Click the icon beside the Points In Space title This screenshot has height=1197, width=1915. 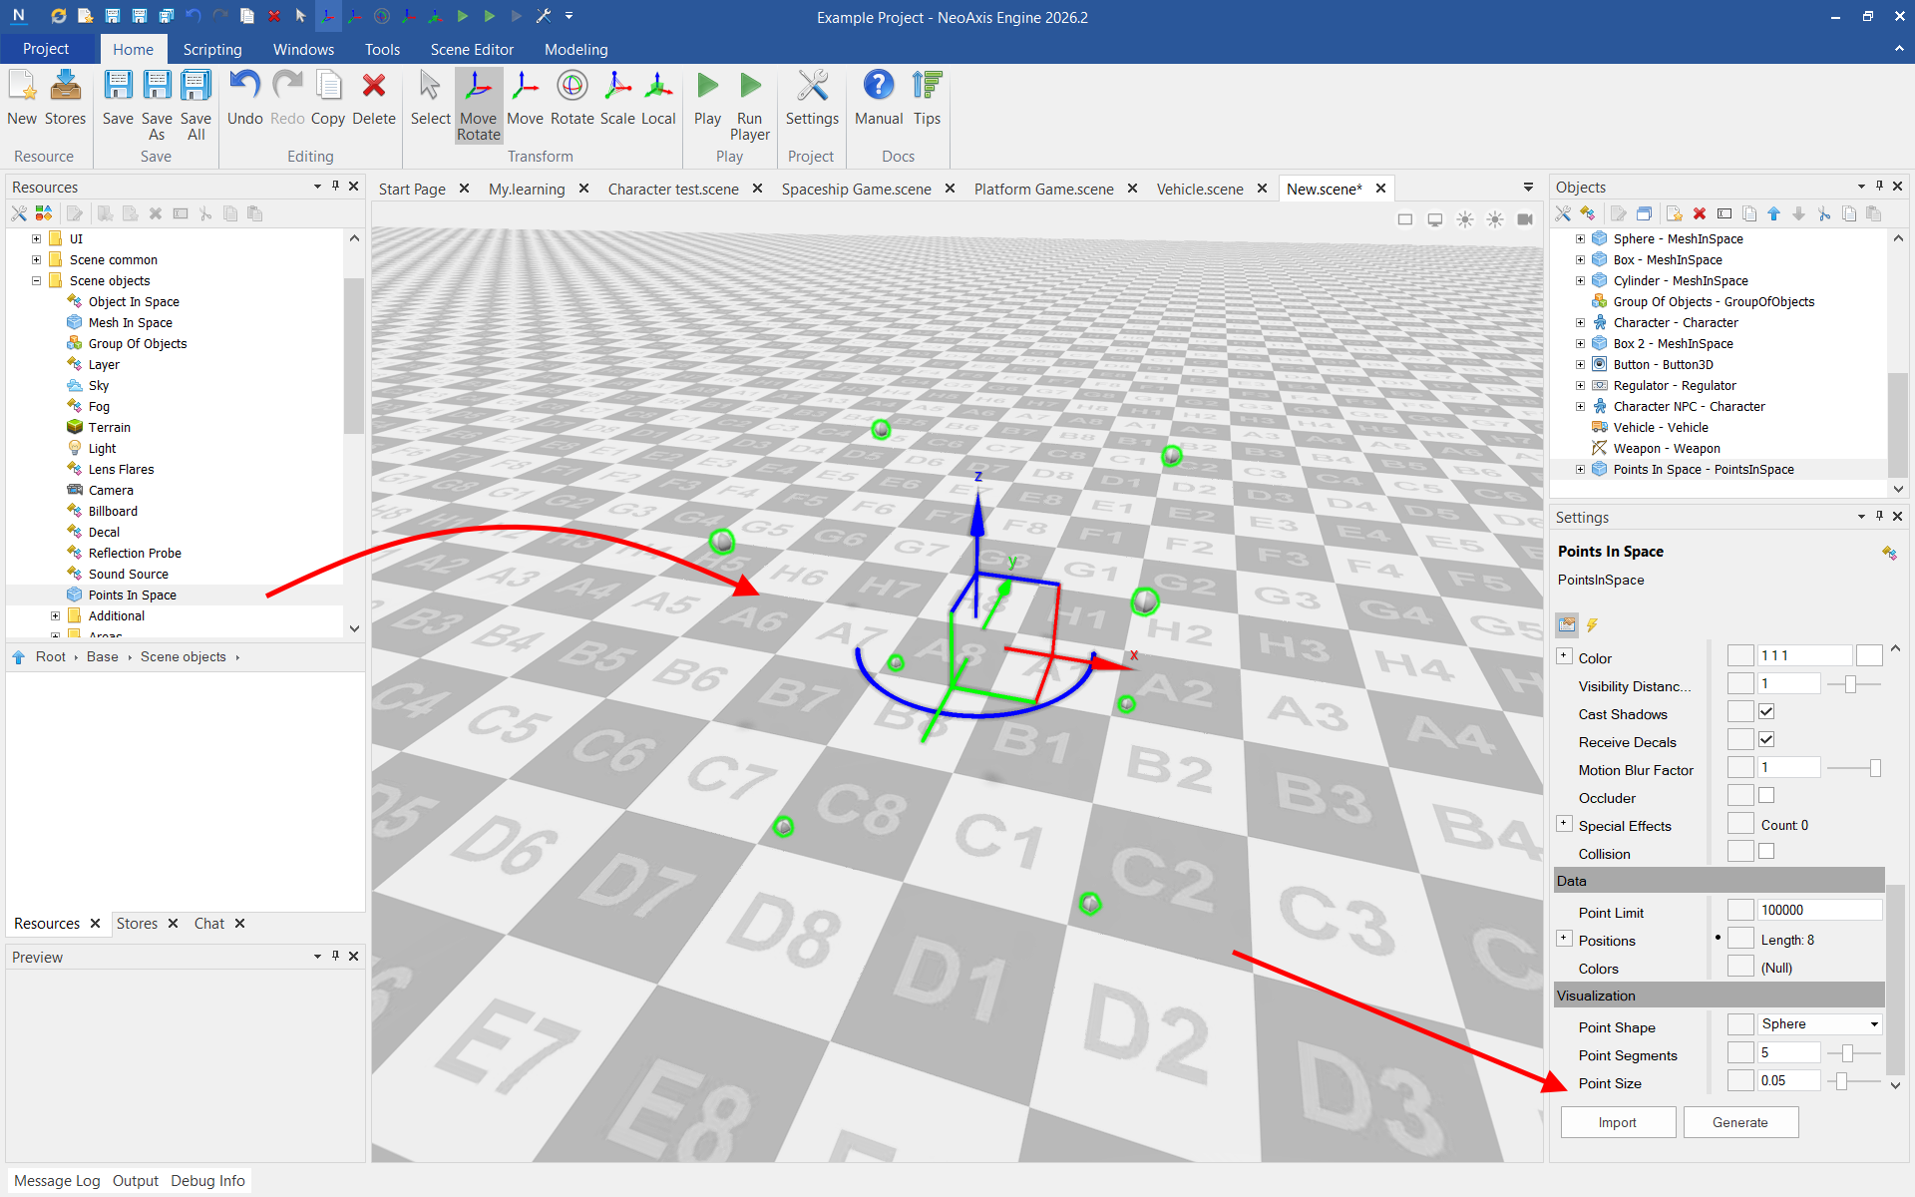click(x=1889, y=553)
